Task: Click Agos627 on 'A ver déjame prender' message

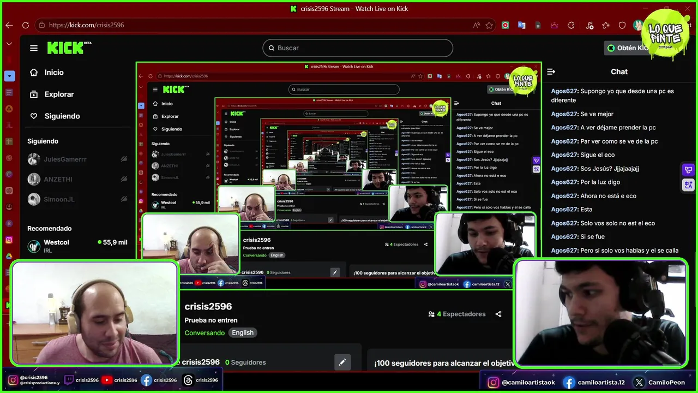Action: click(x=564, y=128)
